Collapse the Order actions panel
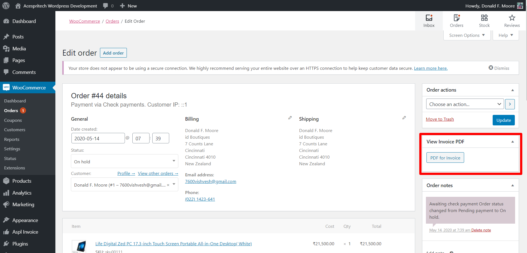This screenshot has width=527, height=253. pyautogui.click(x=513, y=90)
